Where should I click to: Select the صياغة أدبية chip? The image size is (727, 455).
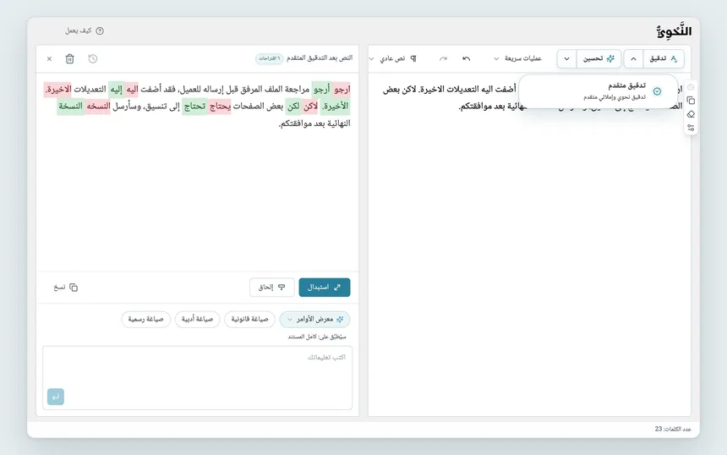tap(197, 319)
